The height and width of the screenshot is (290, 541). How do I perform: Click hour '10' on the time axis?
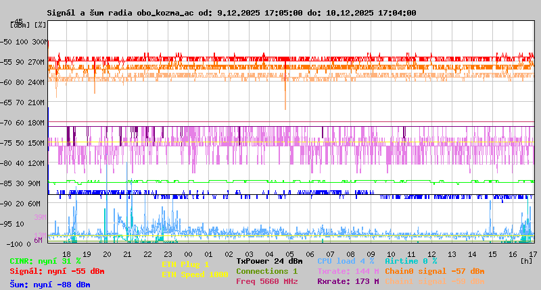pyautogui.click(x=391, y=254)
